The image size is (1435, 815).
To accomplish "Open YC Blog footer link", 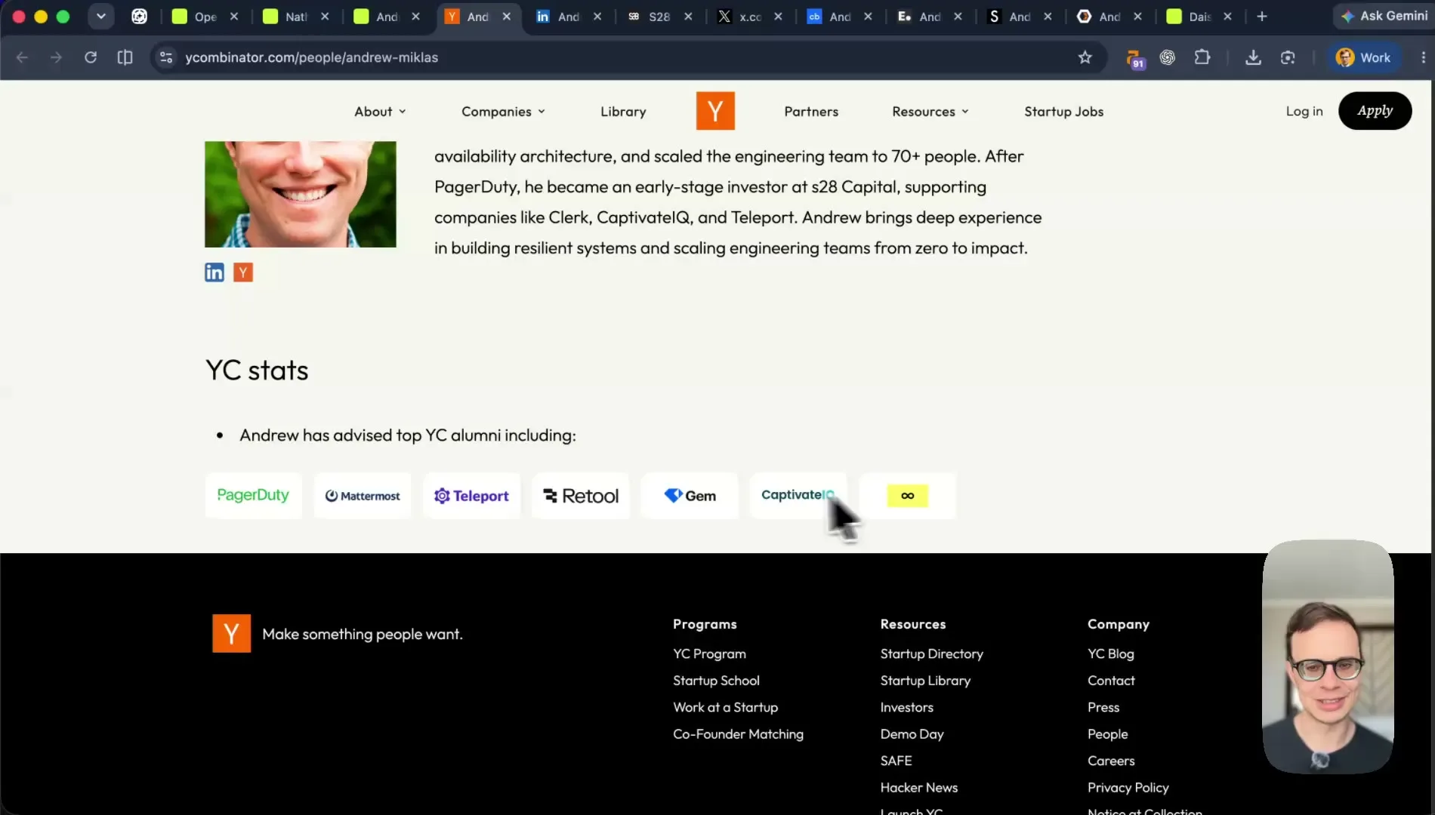I will (x=1110, y=654).
